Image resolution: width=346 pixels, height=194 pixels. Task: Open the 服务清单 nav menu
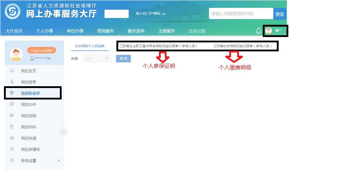click(136, 31)
